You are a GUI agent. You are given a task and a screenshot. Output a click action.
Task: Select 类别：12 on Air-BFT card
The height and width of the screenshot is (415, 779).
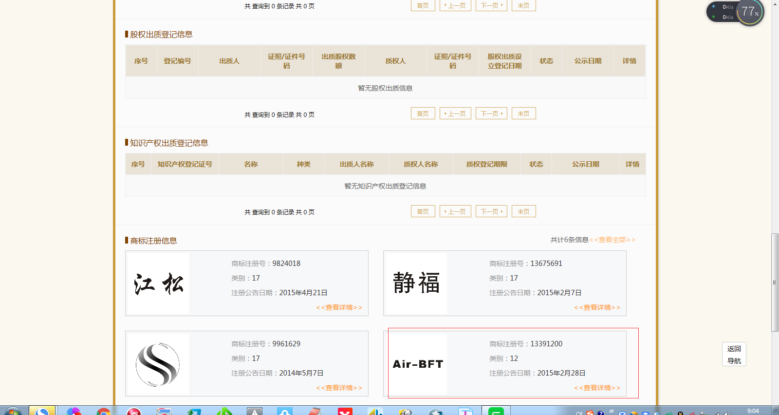[503, 358]
